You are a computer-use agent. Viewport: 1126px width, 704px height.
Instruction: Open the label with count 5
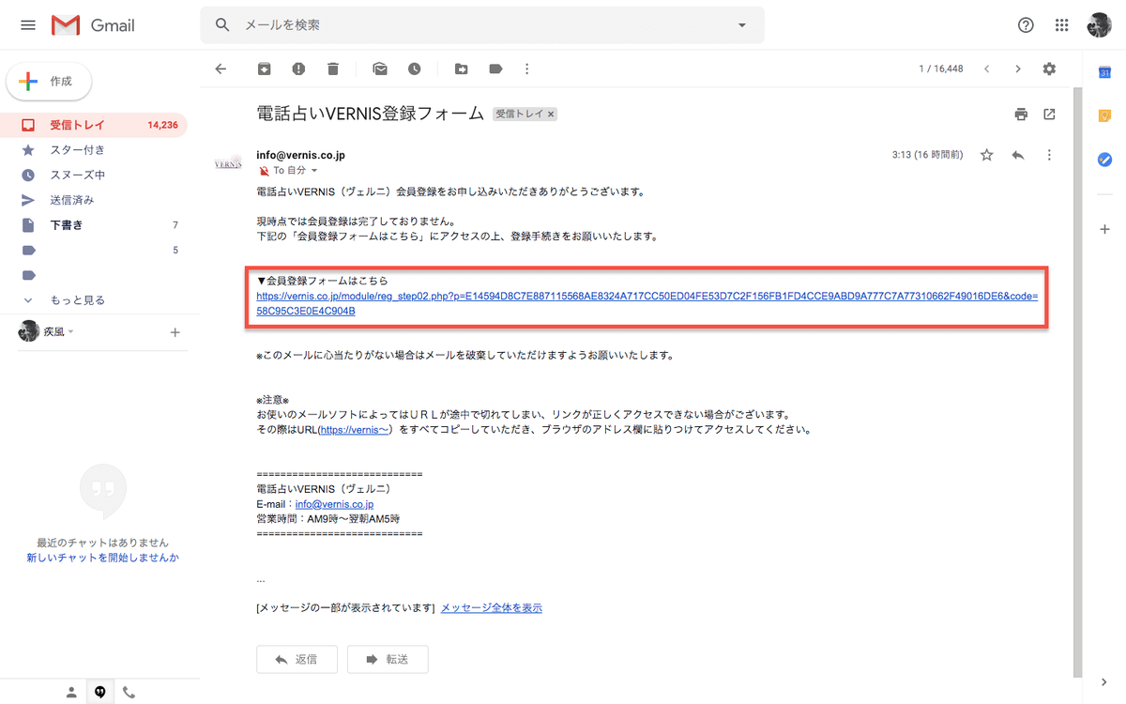tap(94, 251)
